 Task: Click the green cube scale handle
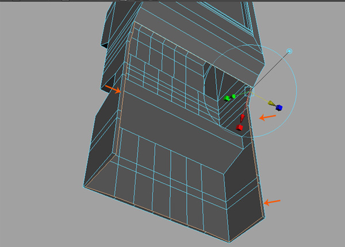228,98
